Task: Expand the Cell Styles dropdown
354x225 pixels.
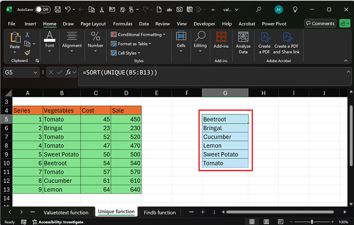Action: pyautogui.click(x=127, y=53)
